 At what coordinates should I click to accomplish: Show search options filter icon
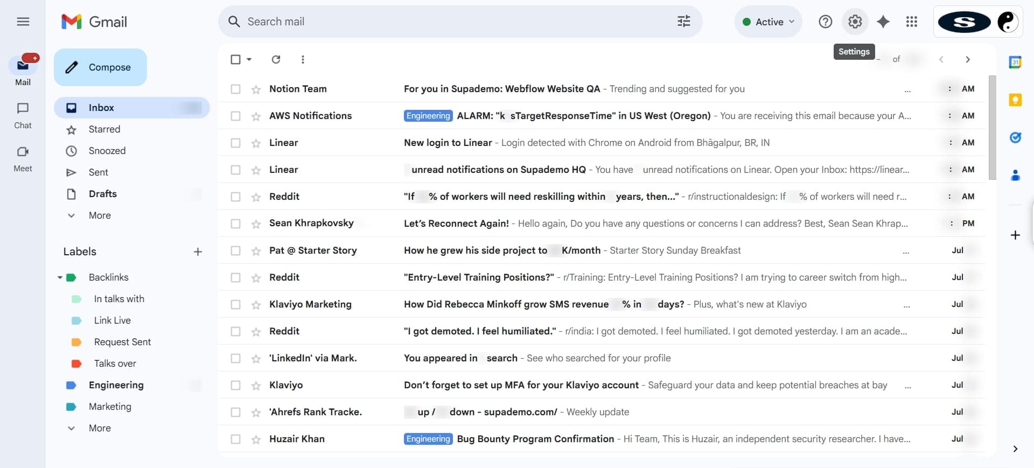coord(683,22)
